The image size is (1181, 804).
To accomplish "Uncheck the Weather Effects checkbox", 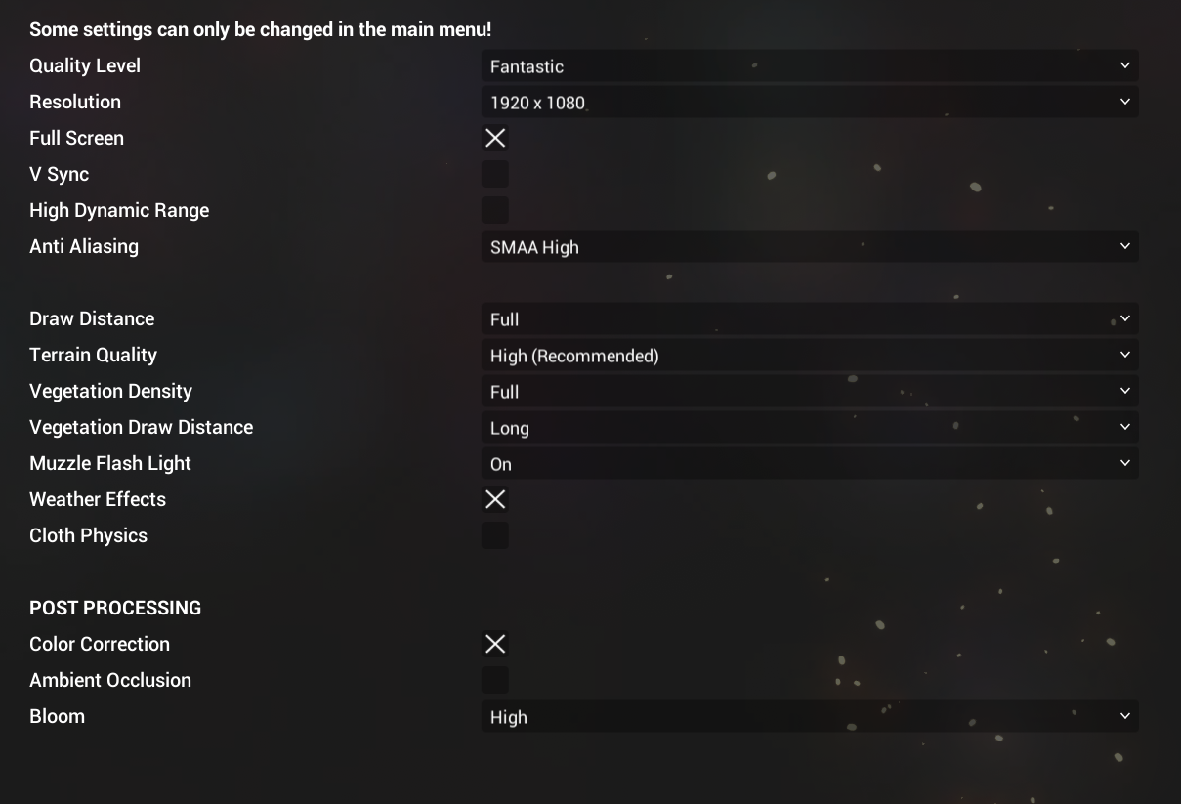I will point(495,500).
